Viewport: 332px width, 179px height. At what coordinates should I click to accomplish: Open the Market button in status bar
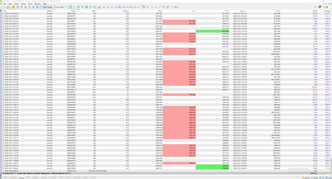click(306, 178)
